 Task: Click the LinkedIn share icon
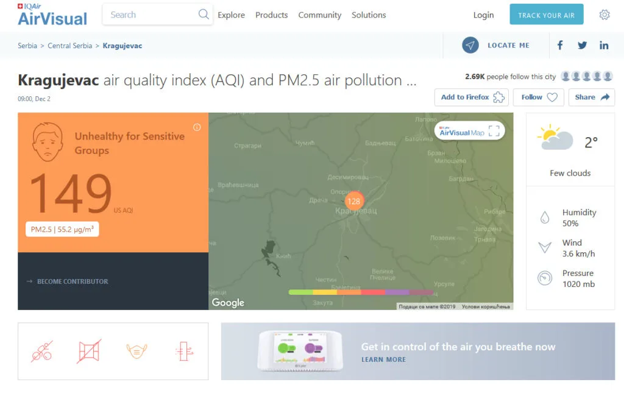click(x=604, y=46)
